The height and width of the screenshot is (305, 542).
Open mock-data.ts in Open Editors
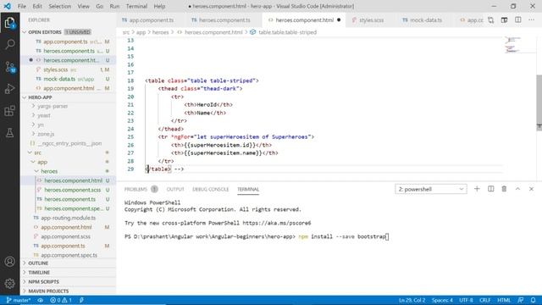[x=59, y=79]
